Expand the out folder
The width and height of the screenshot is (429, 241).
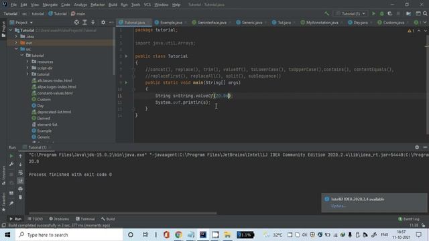pos(16,43)
